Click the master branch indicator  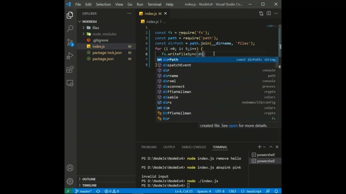pos(84,191)
